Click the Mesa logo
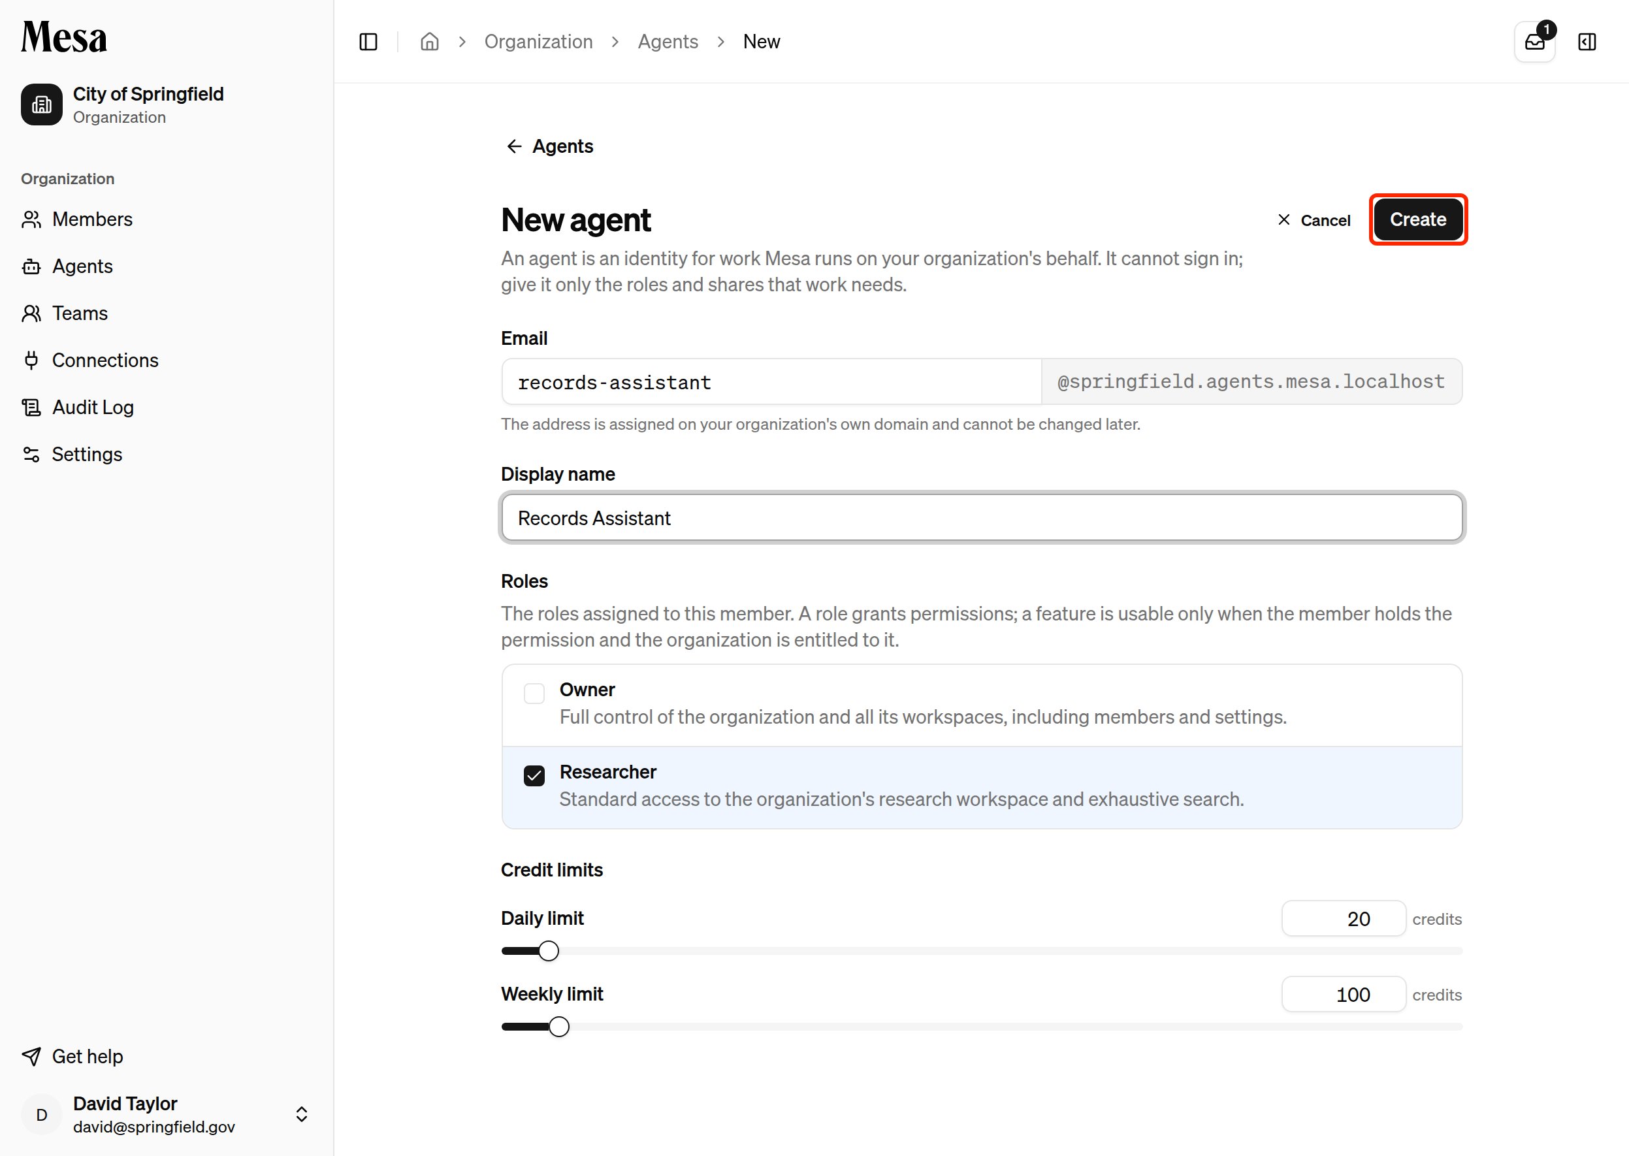Screen dimensions: 1629x1156 tap(64, 37)
